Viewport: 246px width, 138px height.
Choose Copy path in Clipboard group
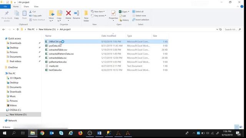[35, 16]
